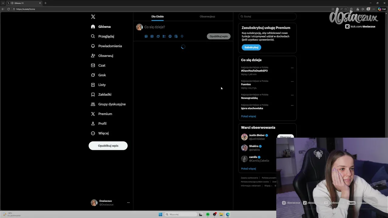Screen dimensions: 388x218
Task: Open options for igora stachowiaka trend
Action: pos(292,105)
